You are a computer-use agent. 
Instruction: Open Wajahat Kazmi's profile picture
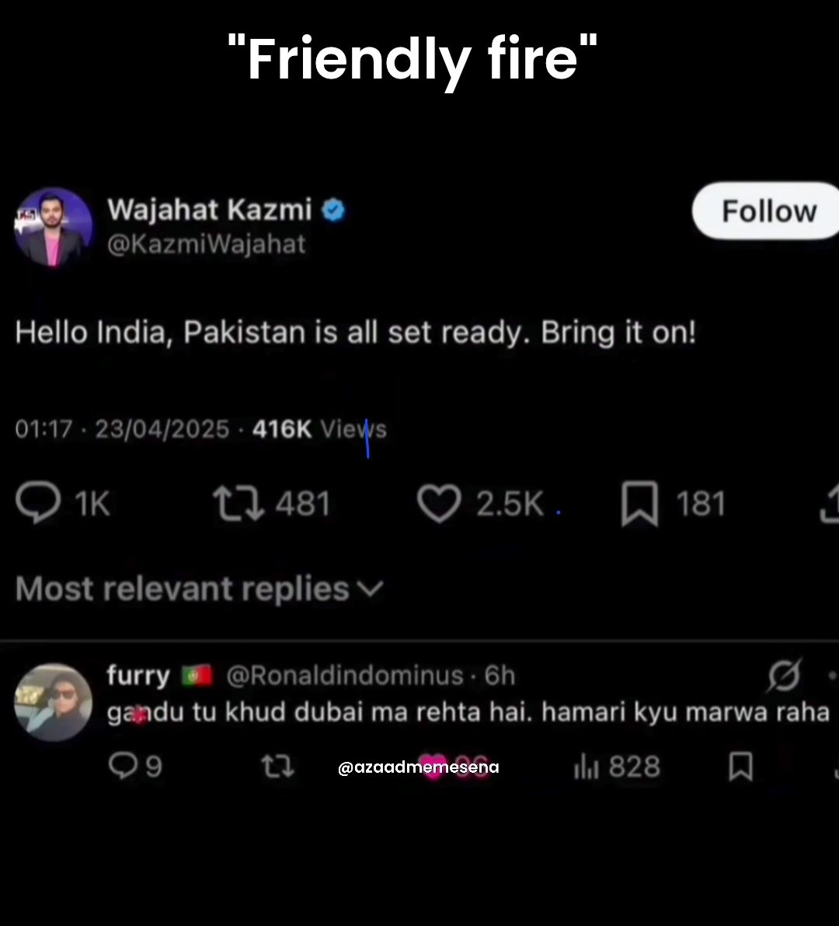pos(53,227)
